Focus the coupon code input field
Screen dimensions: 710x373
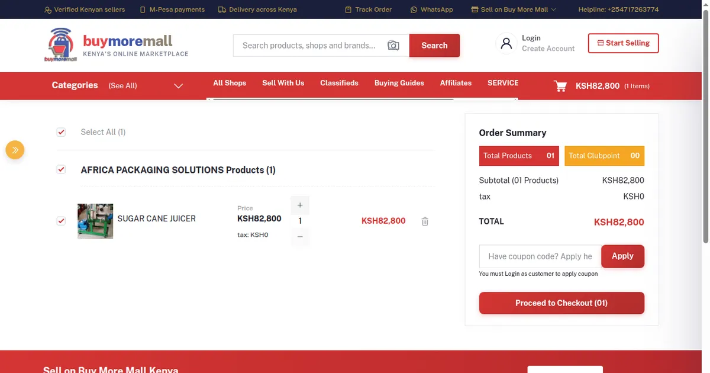(x=540, y=256)
